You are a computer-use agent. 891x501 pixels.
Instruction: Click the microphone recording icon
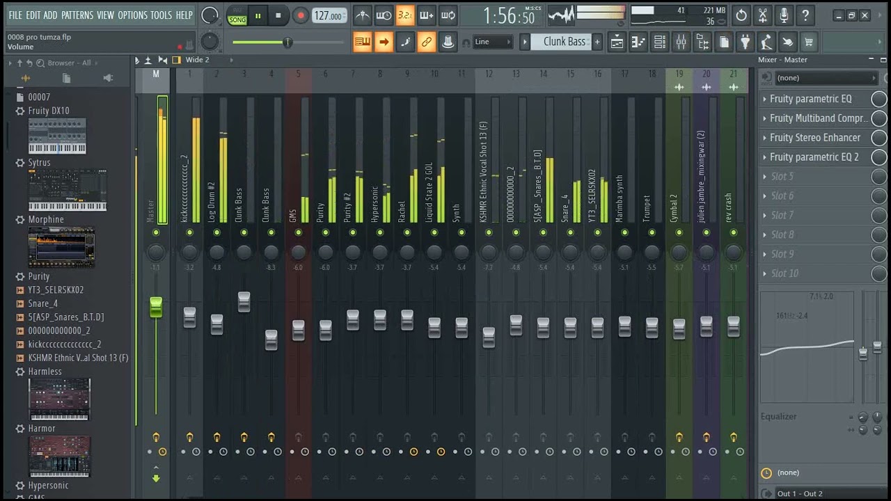pyautogui.click(x=784, y=15)
